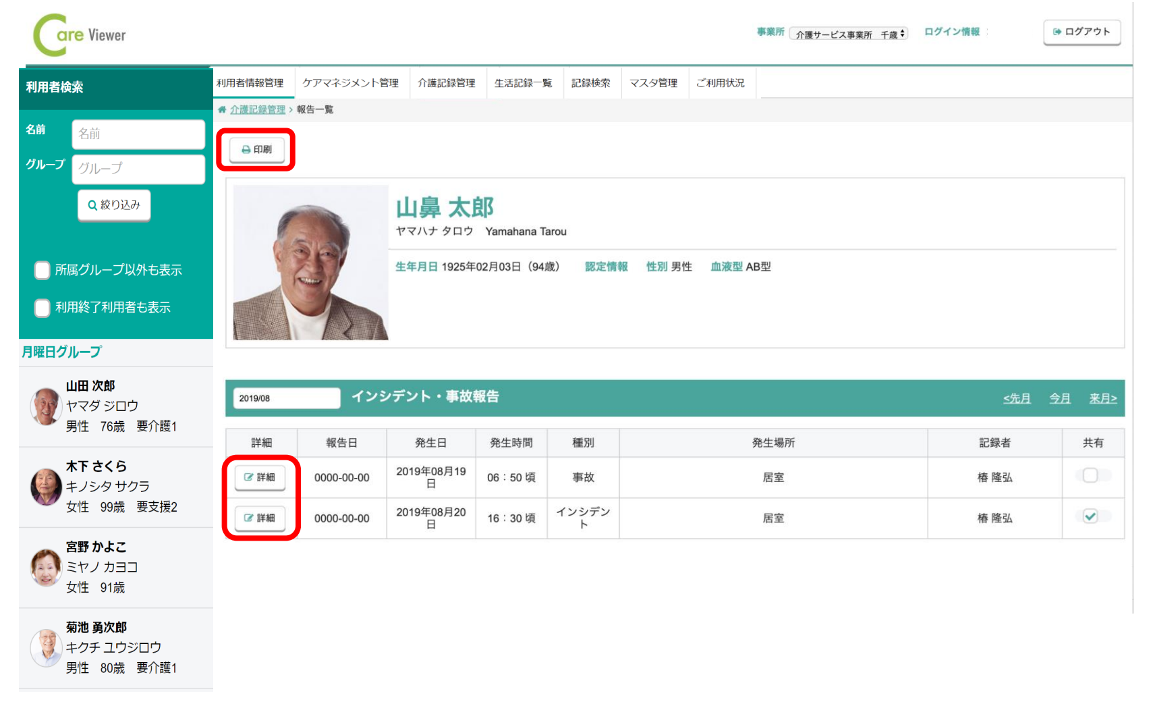This screenshot has width=1155, height=706.
Task: Select 山田 次郎 user avatar in list
Action: click(x=46, y=406)
